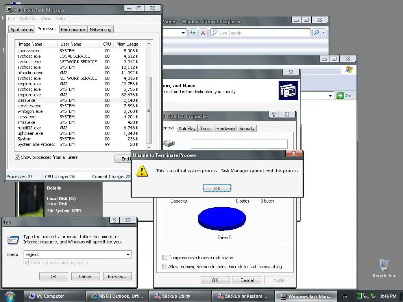Close the Unable to Terminate Process dialog

tap(294, 153)
